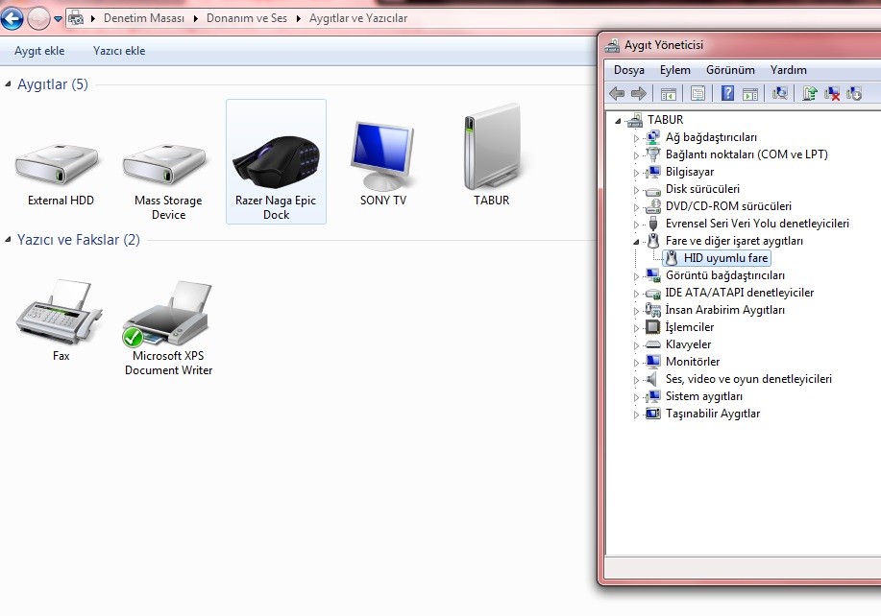Click the Yazıcı ve Fakslar (2) header text
Screen dimensions: 881x616
click(79, 240)
